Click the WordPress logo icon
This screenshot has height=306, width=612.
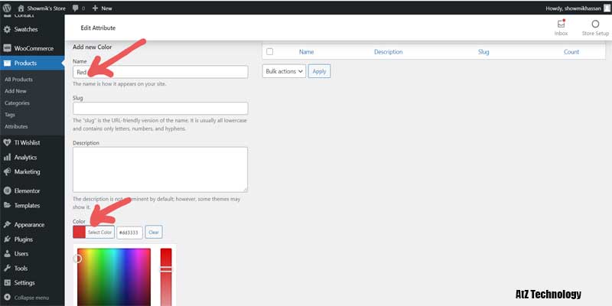click(8, 8)
